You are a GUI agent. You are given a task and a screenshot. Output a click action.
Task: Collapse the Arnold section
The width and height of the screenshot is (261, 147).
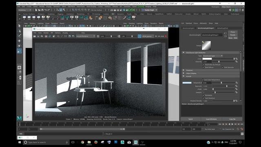tap(184, 76)
